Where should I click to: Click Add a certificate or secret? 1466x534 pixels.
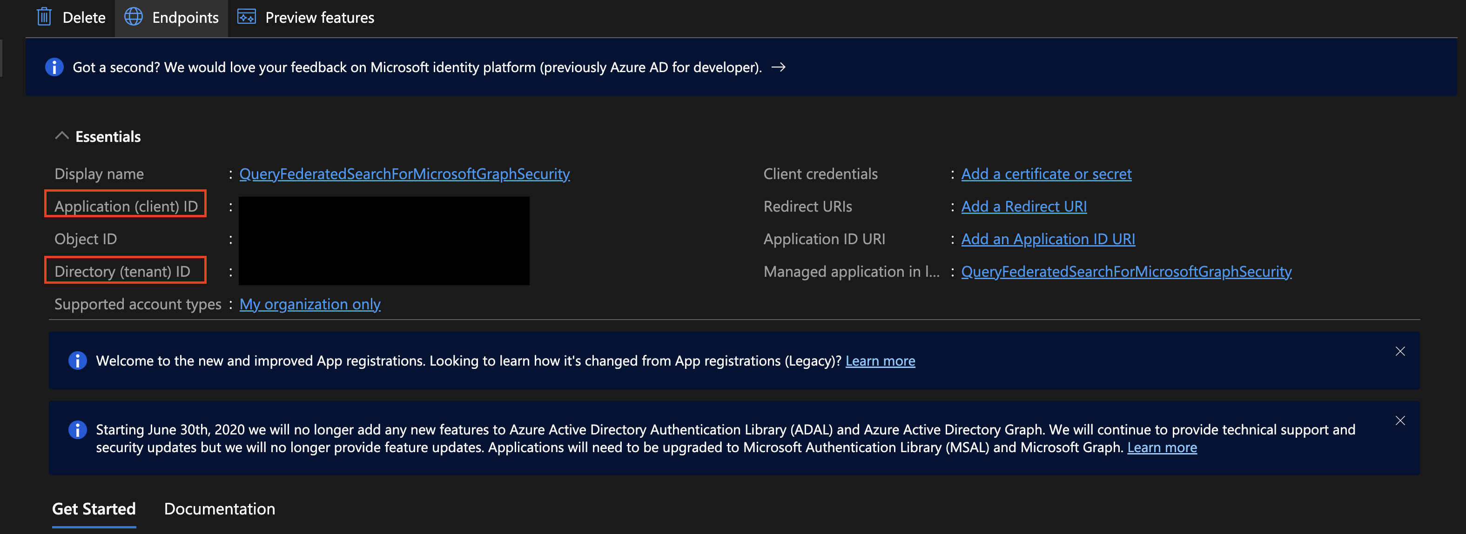1046,174
